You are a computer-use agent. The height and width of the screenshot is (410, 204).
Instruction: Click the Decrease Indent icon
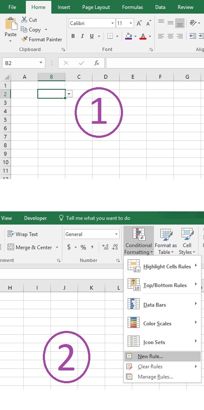(x=193, y=36)
